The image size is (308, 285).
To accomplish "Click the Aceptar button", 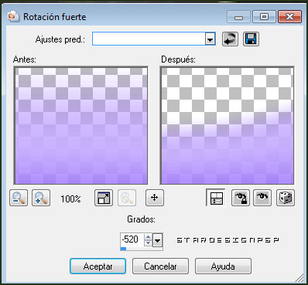I will [x=98, y=266].
